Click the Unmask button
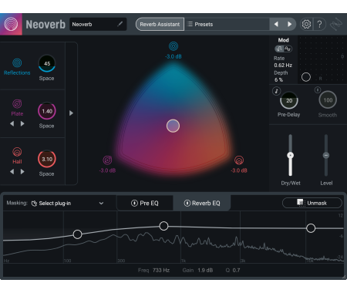The height and width of the screenshot is (293, 347). point(312,203)
